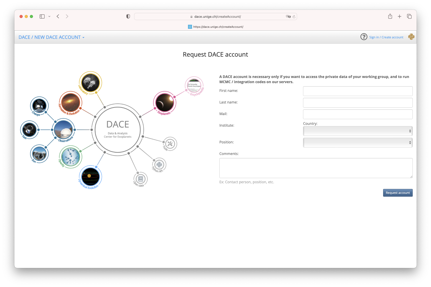Open the Opacity molecule icon

coord(70,157)
